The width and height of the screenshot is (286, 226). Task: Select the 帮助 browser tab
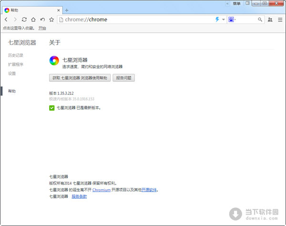tap(32, 10)
